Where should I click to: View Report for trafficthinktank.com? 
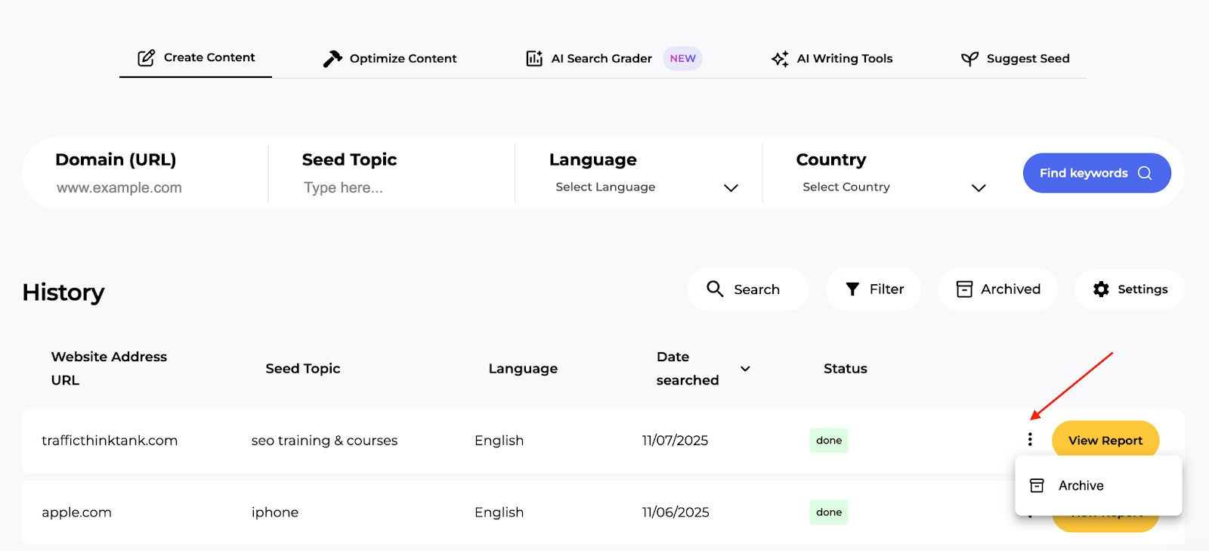click(x=1105, y=440)
